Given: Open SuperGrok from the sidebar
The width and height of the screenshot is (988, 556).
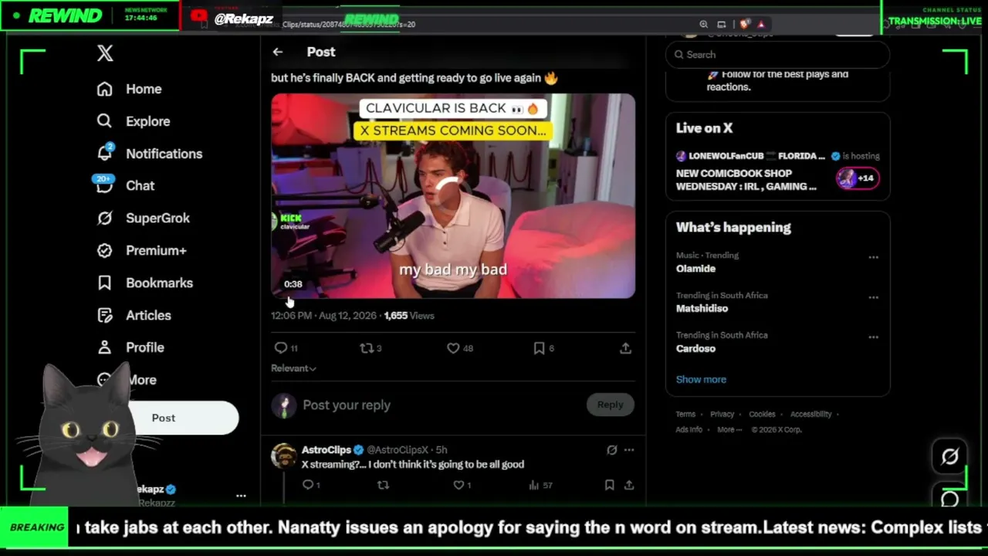Looking at the screenshot, I should tap(143, 218).
